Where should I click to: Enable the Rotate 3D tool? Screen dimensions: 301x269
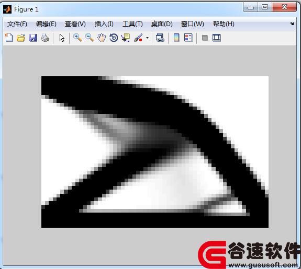pos(114,38)
